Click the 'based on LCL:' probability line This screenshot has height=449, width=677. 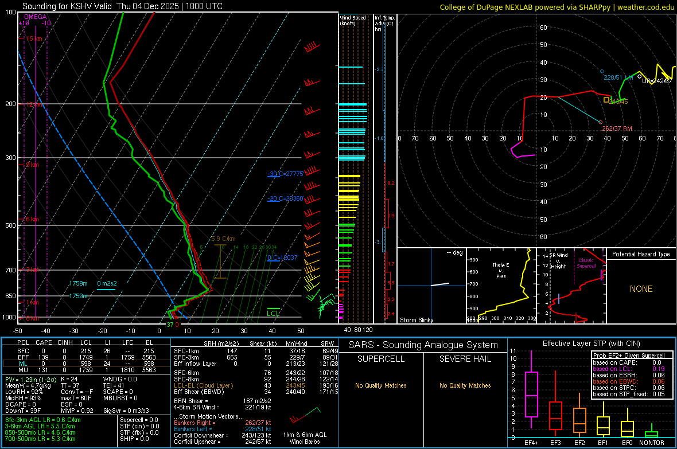coord(629,369)
